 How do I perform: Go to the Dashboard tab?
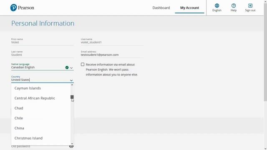click(161, 7)
